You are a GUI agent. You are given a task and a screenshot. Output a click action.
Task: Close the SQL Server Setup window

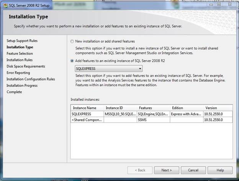(x=230, y=5)
